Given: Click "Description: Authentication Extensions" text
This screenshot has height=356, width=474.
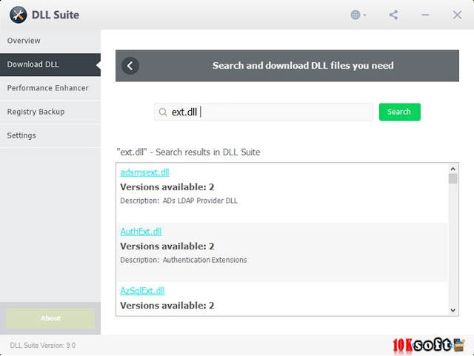Looking at the screenshot, I should pos(184,260).
